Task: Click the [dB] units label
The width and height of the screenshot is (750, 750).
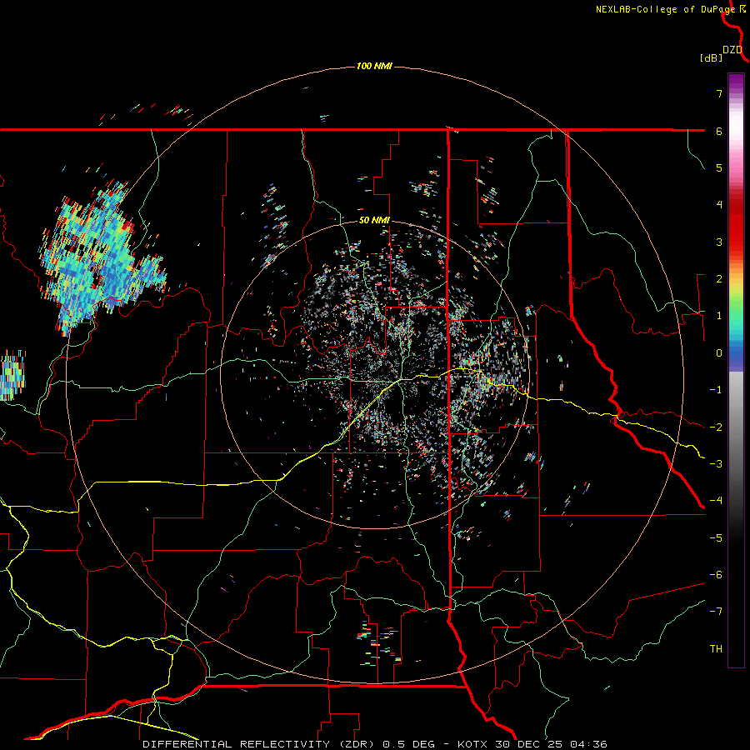Action: point(712,57)
